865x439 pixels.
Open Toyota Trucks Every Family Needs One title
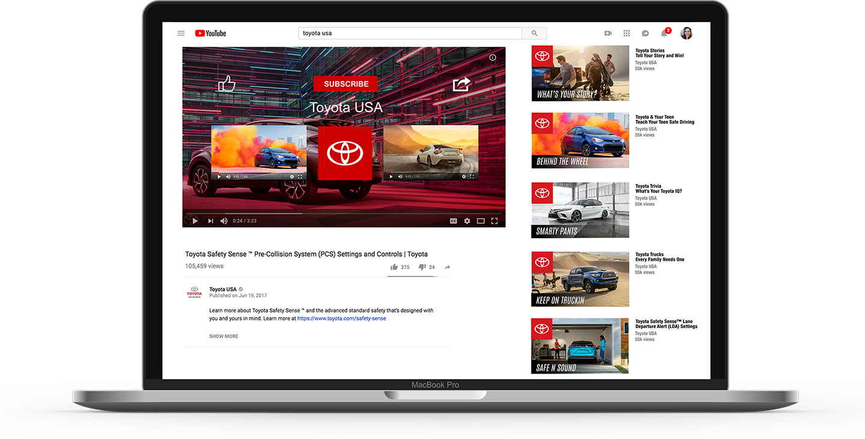point(660,257)
